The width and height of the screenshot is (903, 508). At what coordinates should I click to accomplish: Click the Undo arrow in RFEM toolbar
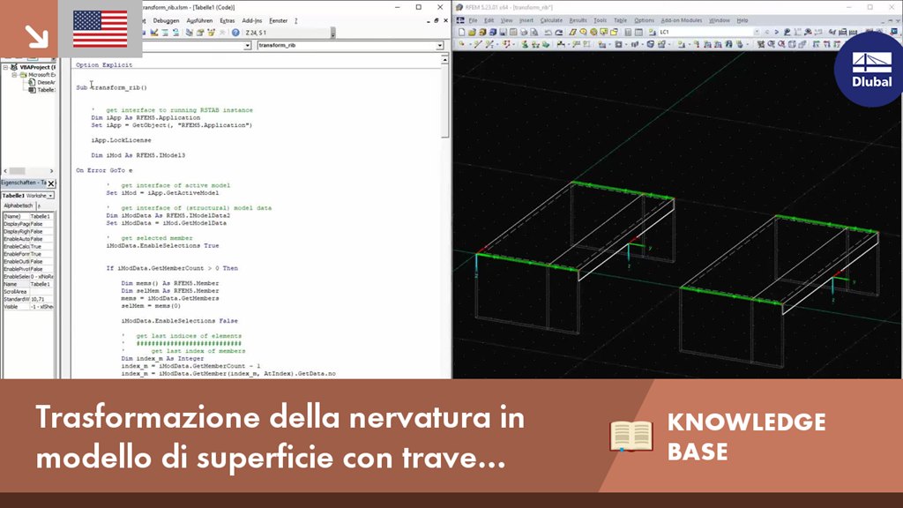548,33
